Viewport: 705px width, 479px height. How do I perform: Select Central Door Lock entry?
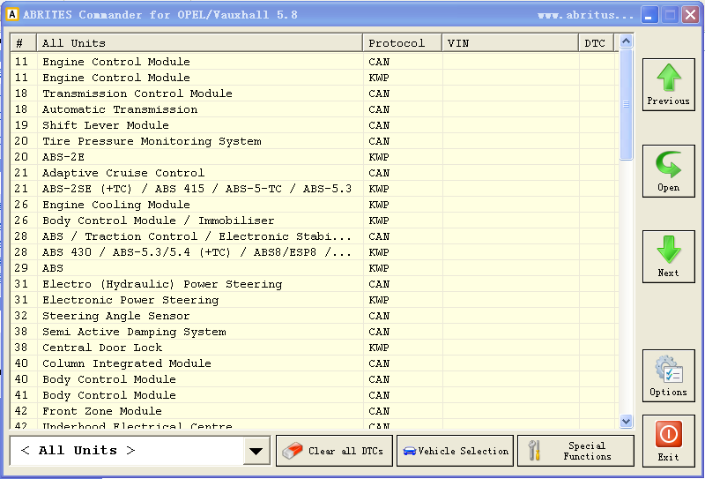click(102, 348)
